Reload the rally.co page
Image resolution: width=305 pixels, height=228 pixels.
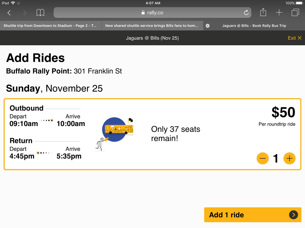(x=246, y=12)
